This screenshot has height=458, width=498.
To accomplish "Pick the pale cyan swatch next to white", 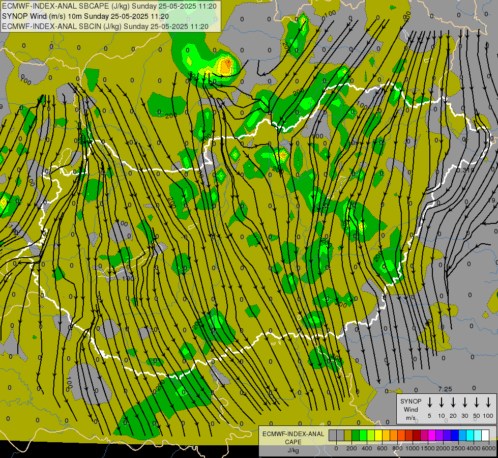I will click(478, 435).
